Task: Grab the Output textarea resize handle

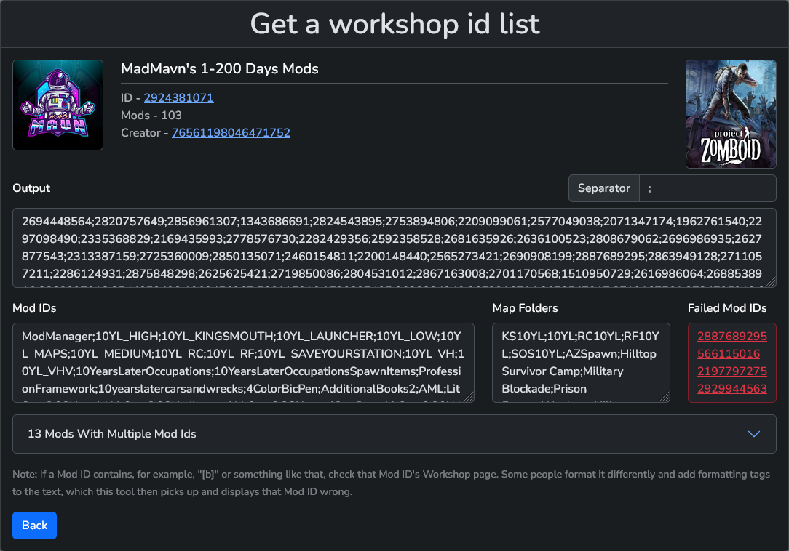Action: pos(772,283)
